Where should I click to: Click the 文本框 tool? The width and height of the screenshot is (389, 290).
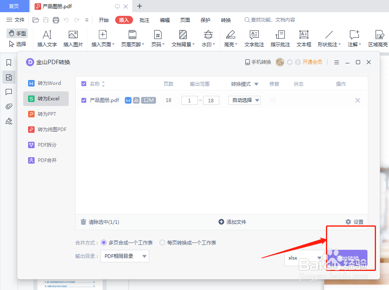point(304,39)
